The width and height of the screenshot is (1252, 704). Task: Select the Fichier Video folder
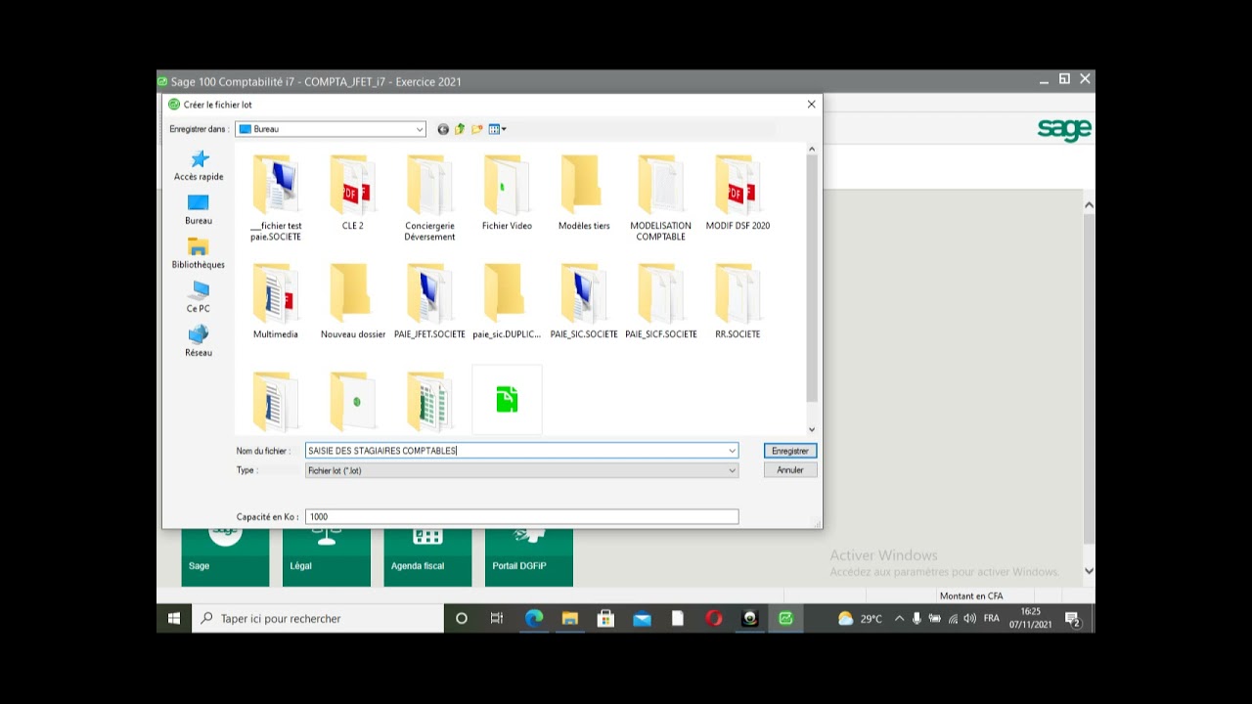[507, 194]
